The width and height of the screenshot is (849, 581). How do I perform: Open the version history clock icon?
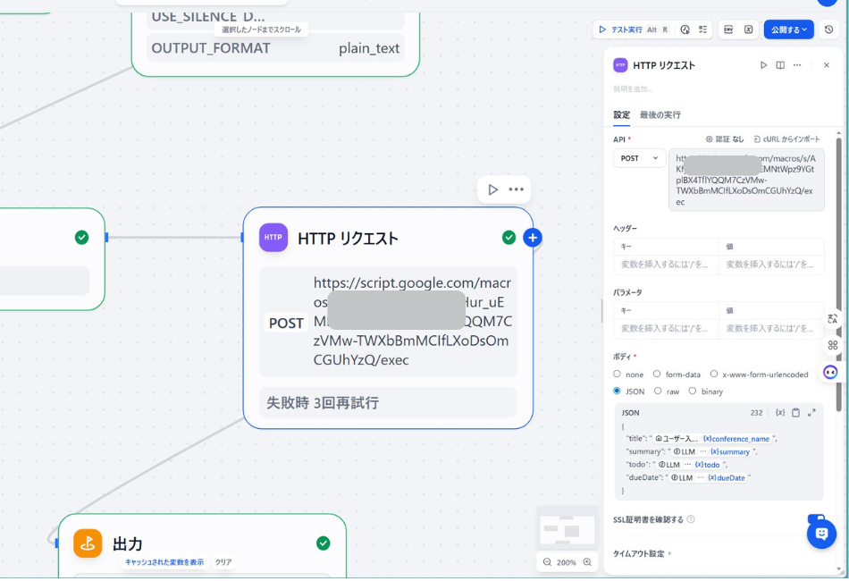pyautogui.click(x=828, y=29)
